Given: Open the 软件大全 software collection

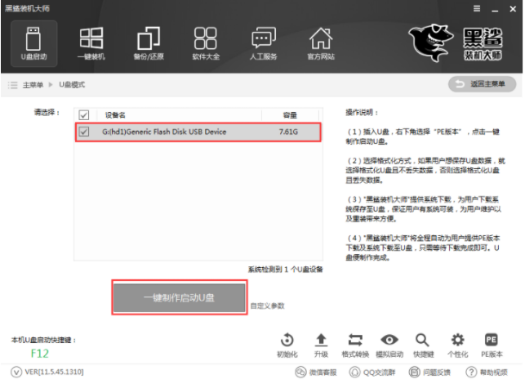Looking at the screenshot, I should 205,43.
